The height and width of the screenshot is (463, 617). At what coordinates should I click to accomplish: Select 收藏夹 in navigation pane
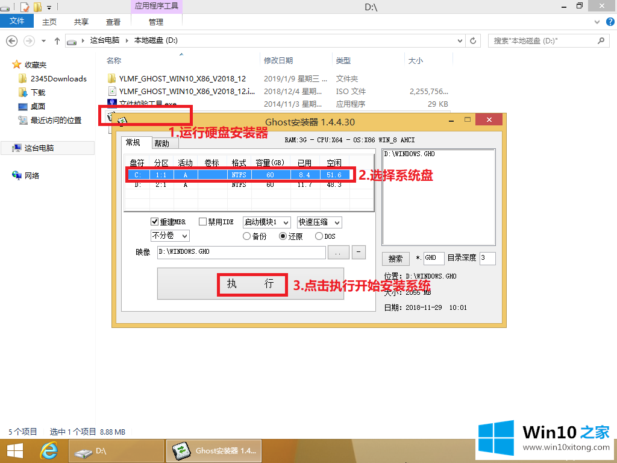(36, 65)
